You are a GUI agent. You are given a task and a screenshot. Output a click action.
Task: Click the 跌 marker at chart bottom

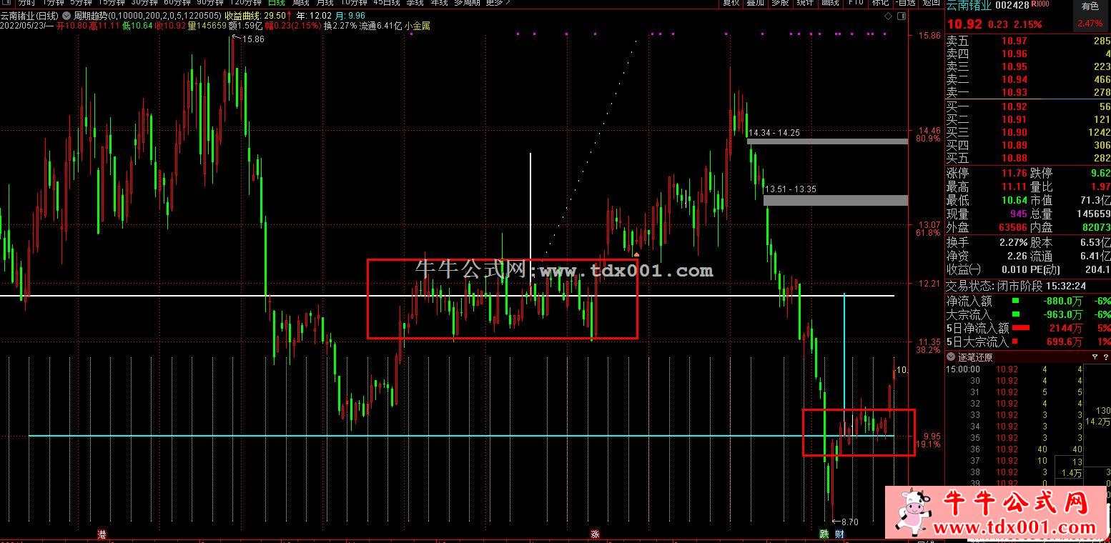click(x=824, y=534)
